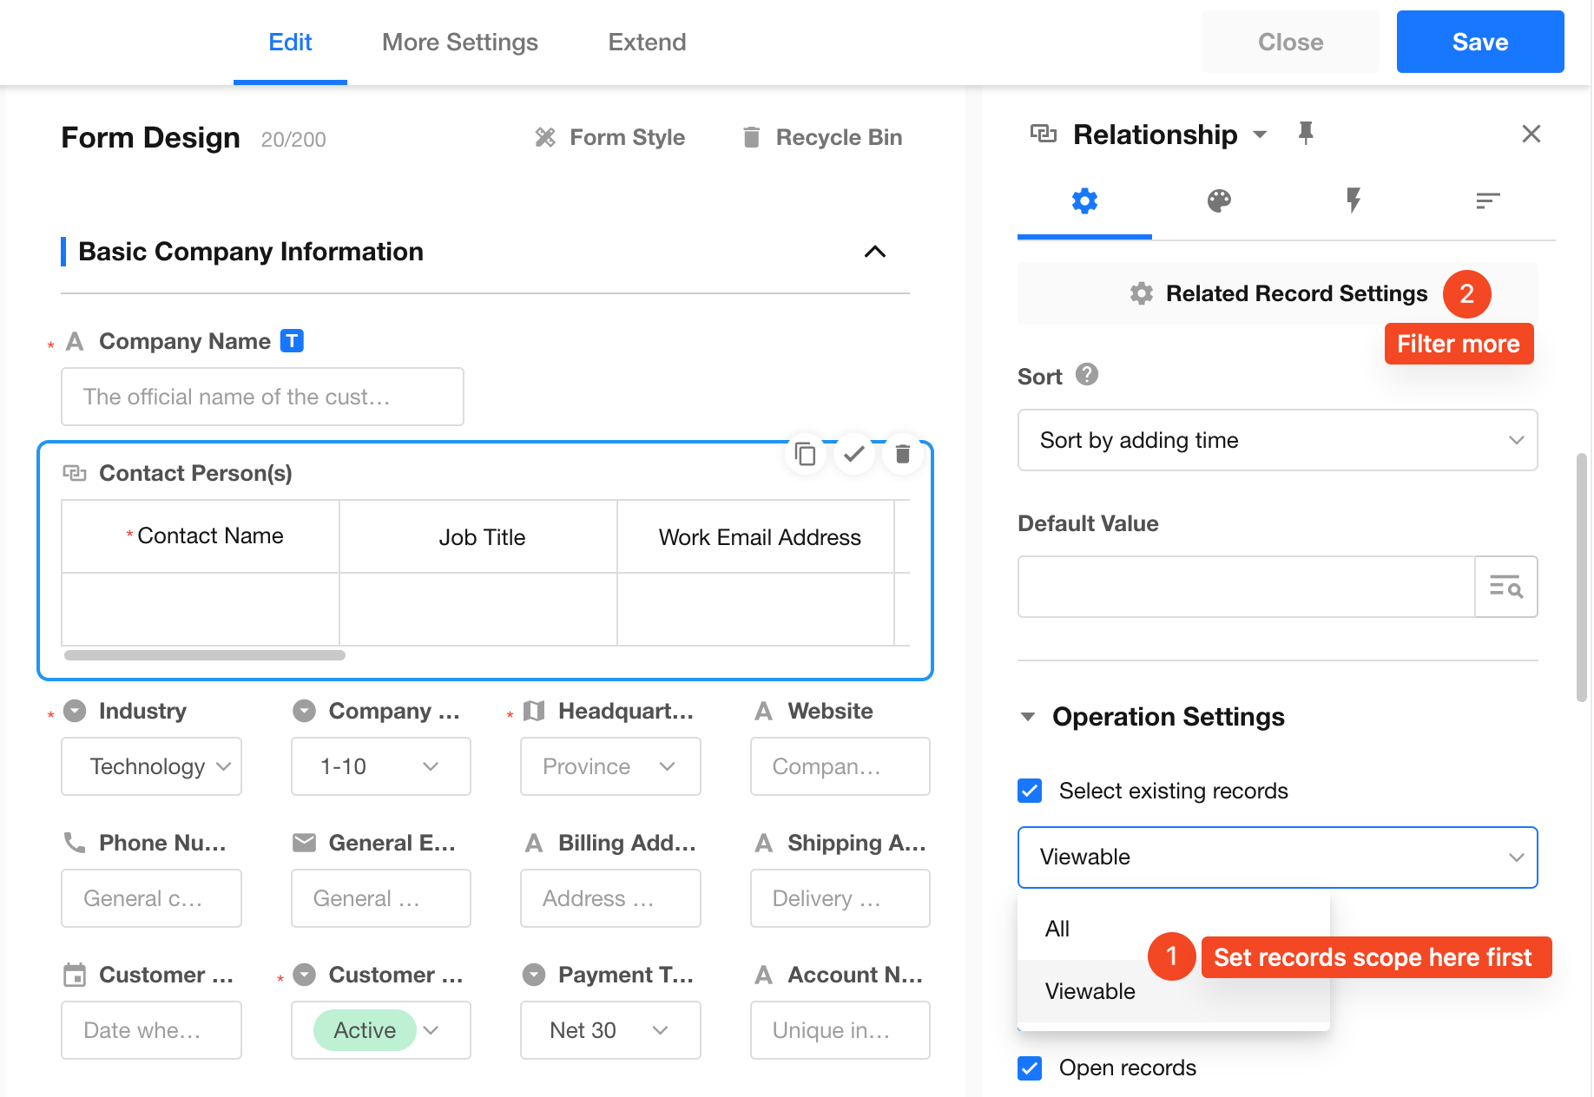Image resolution: width=1594 pixels, height=1097 pixels.
Task: Switch to the Extend tab
Action: [647, 42]
